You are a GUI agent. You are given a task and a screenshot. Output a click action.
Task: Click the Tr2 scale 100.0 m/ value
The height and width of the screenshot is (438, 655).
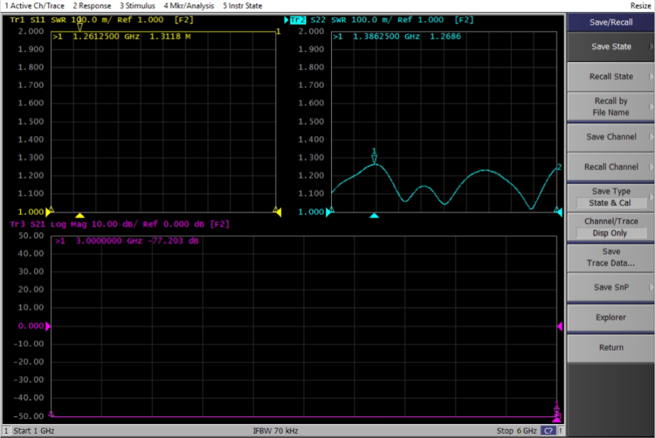[x=371, y=19]
